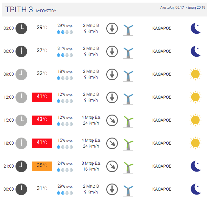Click the blue windmill icon at 06:00
This screenshot has width=207, height=201.
[128, 51]
